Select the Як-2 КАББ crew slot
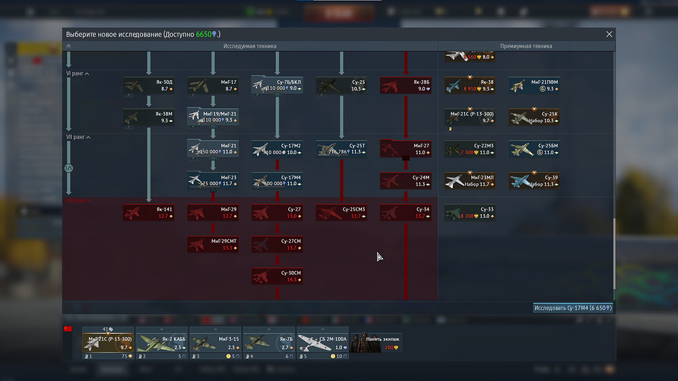The width and height of the screenshot is (678, 381). point(161,342)
